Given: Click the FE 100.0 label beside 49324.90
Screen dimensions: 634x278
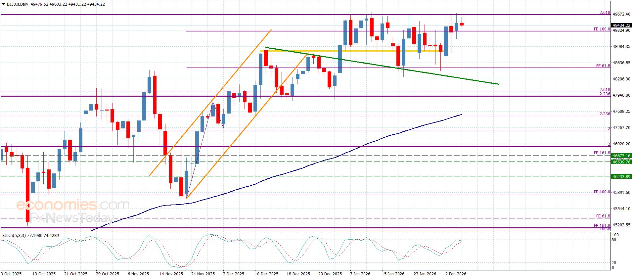Looking at the screenshot, I should (x=602, y=29).
